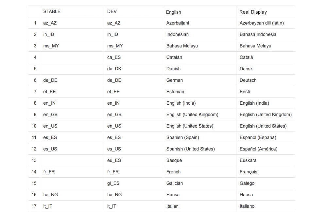Image resolution: width=327 pixels, height=212 pixels.
Task: Click row number 10
Action: (x=34, y=126)
